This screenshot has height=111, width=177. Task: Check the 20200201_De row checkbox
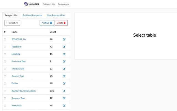tap(5, 39)
